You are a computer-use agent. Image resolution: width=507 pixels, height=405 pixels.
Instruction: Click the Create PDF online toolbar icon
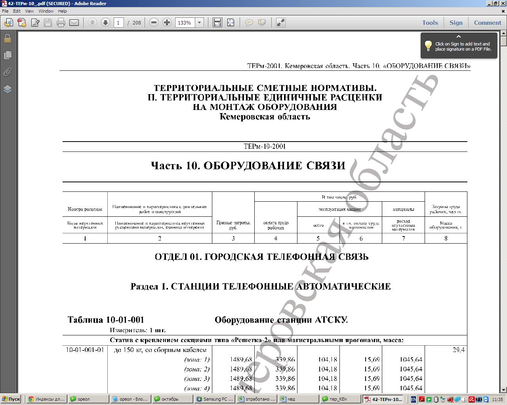tap(8, 23)
